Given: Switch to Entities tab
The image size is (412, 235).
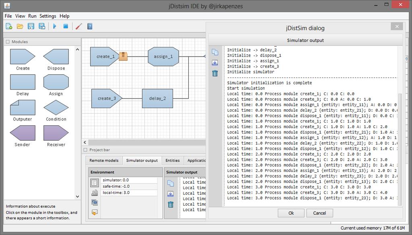Looking at the screenshot, I should coord(172,161).
